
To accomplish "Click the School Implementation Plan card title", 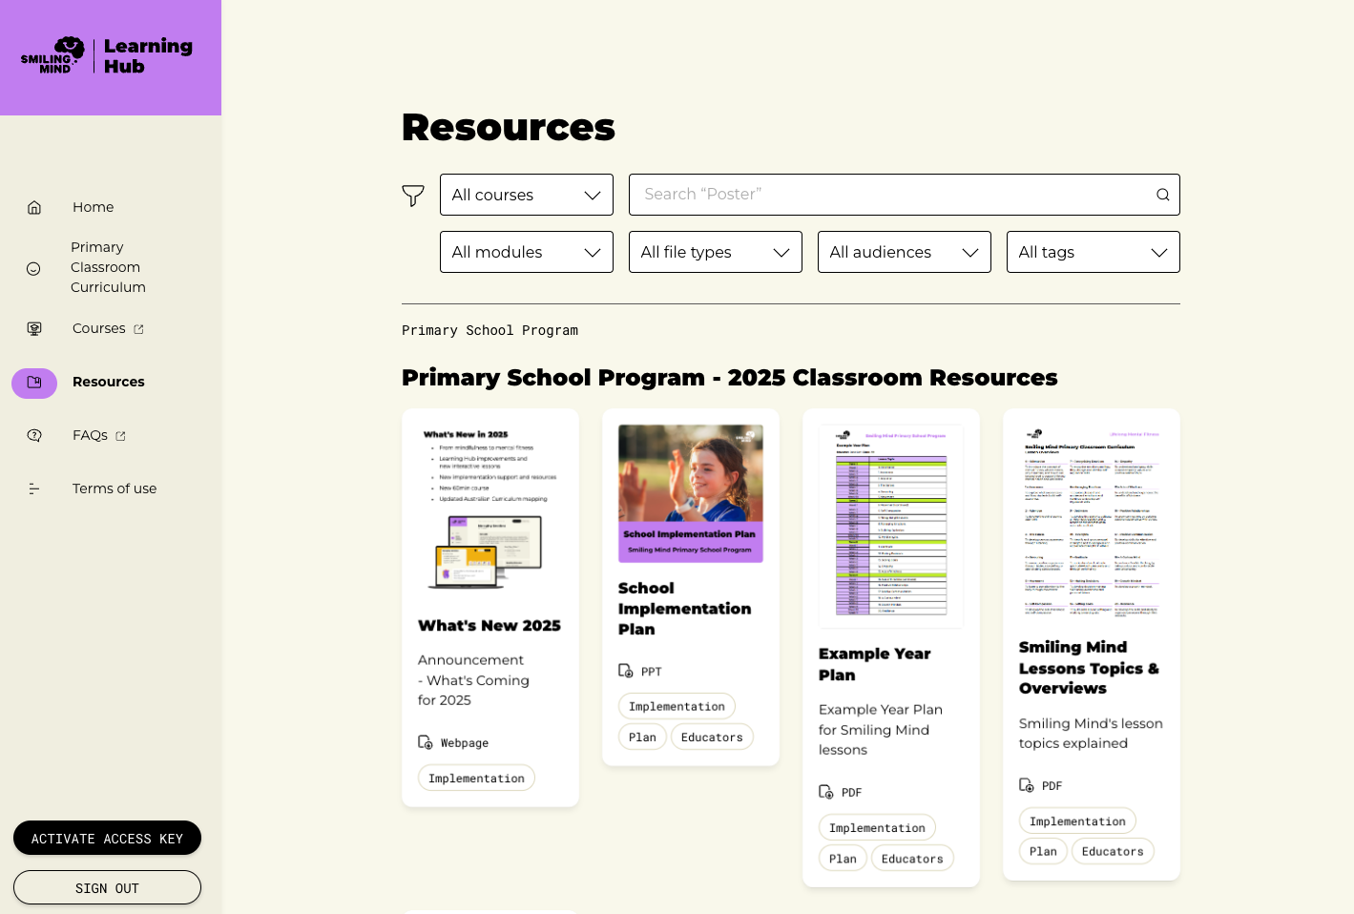I will pos(684,609).
